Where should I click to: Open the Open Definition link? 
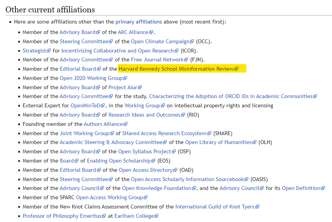coord(303,188)
